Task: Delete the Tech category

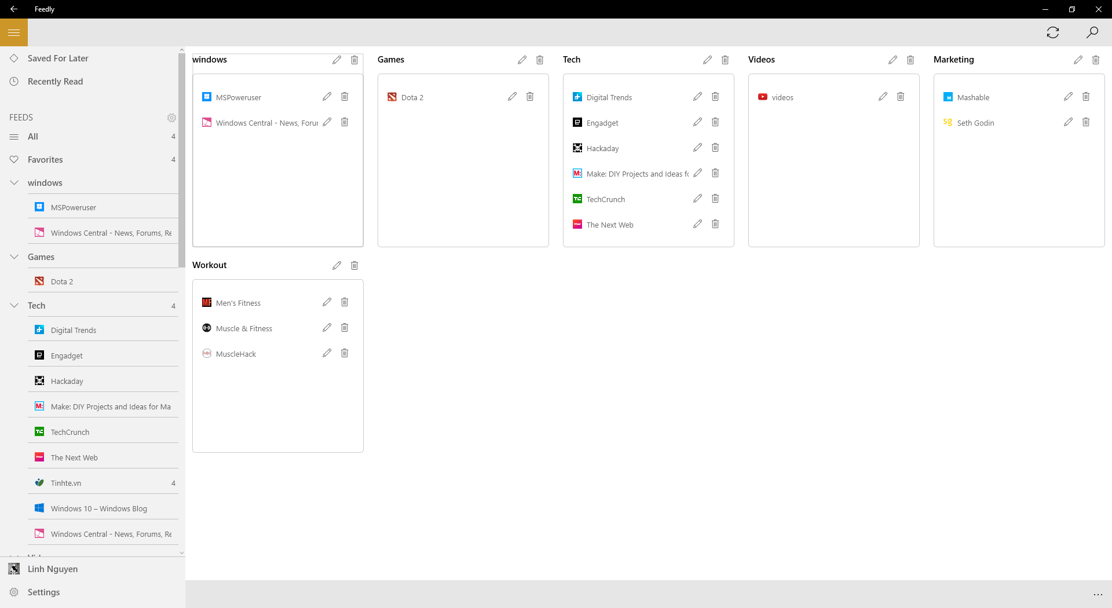Action: point(725,60)
